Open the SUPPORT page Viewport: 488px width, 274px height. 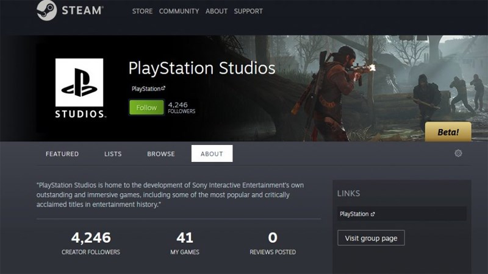coord(248,11)
